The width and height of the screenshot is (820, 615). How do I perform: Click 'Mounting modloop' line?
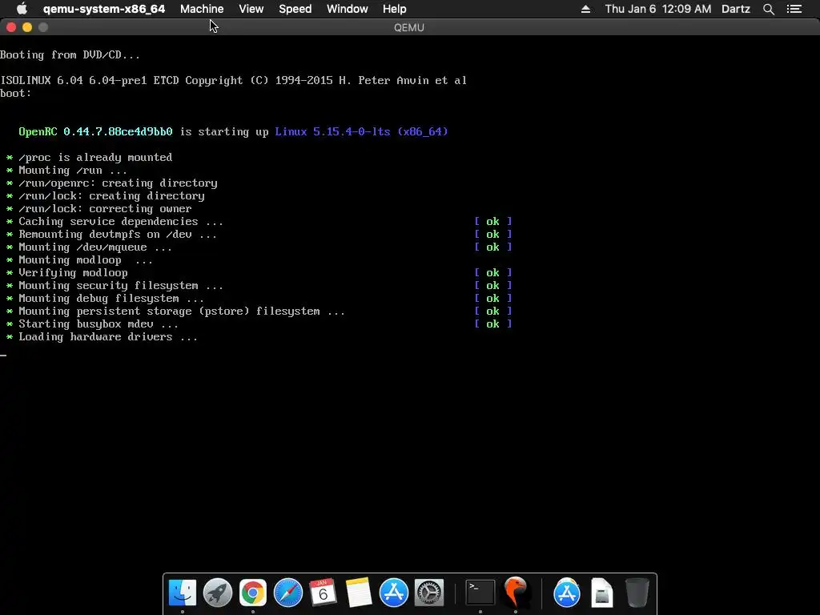click(x=86, y=260)
